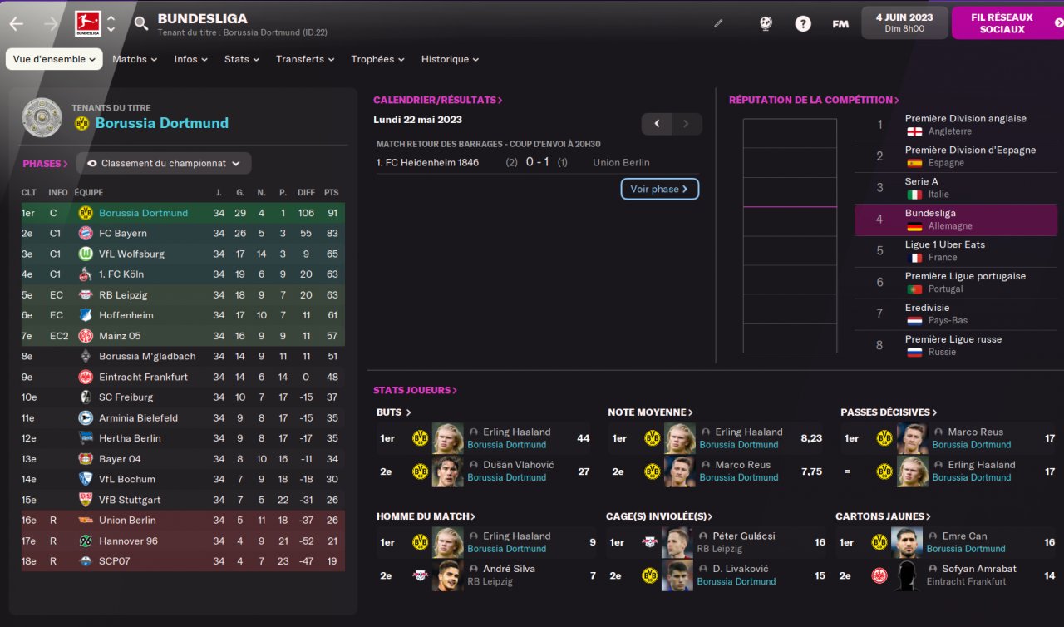Screen dimensions: 1064x627
Task: Click Eintracht Frankfurt badge in league table
Action: tap(85, 377)
